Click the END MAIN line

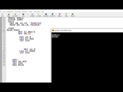click(x=18, y=65)
